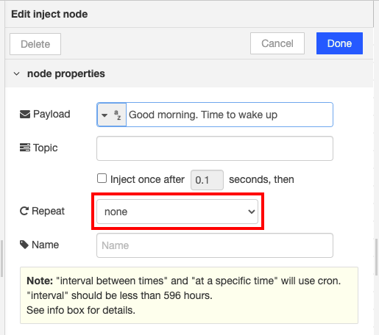Viewport: 379px width, 335px height.
Task: Click into the Name input field
Action: click(215, 245)
